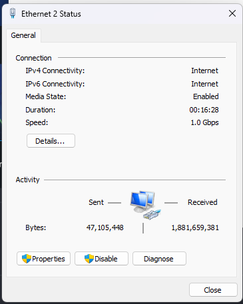Click the shield icon on Disable button
The width and height of the screenshot is (243, 304).
tap(89, 259)
